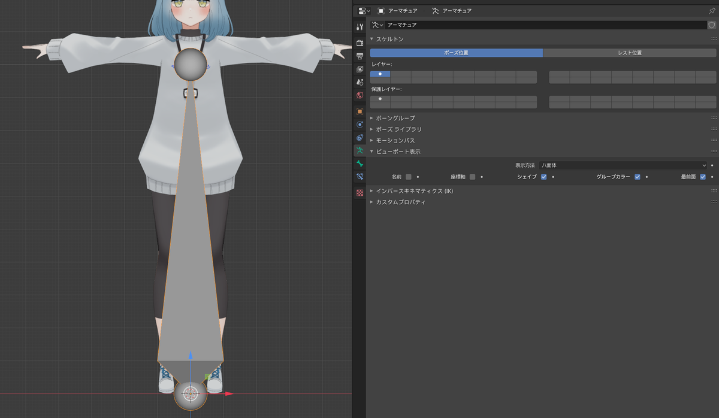Expand the モーションパス panel

[x=371, y=140]
